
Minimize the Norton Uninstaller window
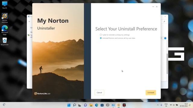click(x=153, y=7)
